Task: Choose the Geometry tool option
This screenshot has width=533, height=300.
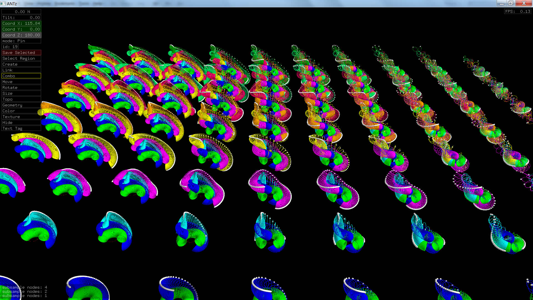Action: (21, 105)
